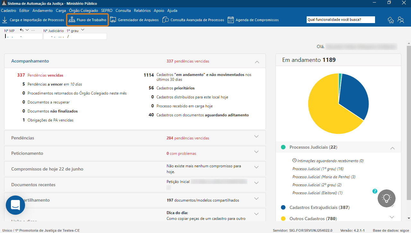Click the back arrow next to Nº MP
411x233 pixels.
coord(22,30)
